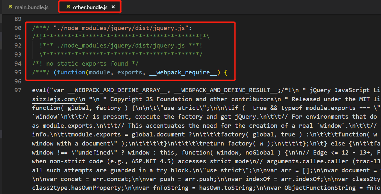Select the other.bundle.js tab
The height and width of the screenshot is (194, 381).
[90, 7]
